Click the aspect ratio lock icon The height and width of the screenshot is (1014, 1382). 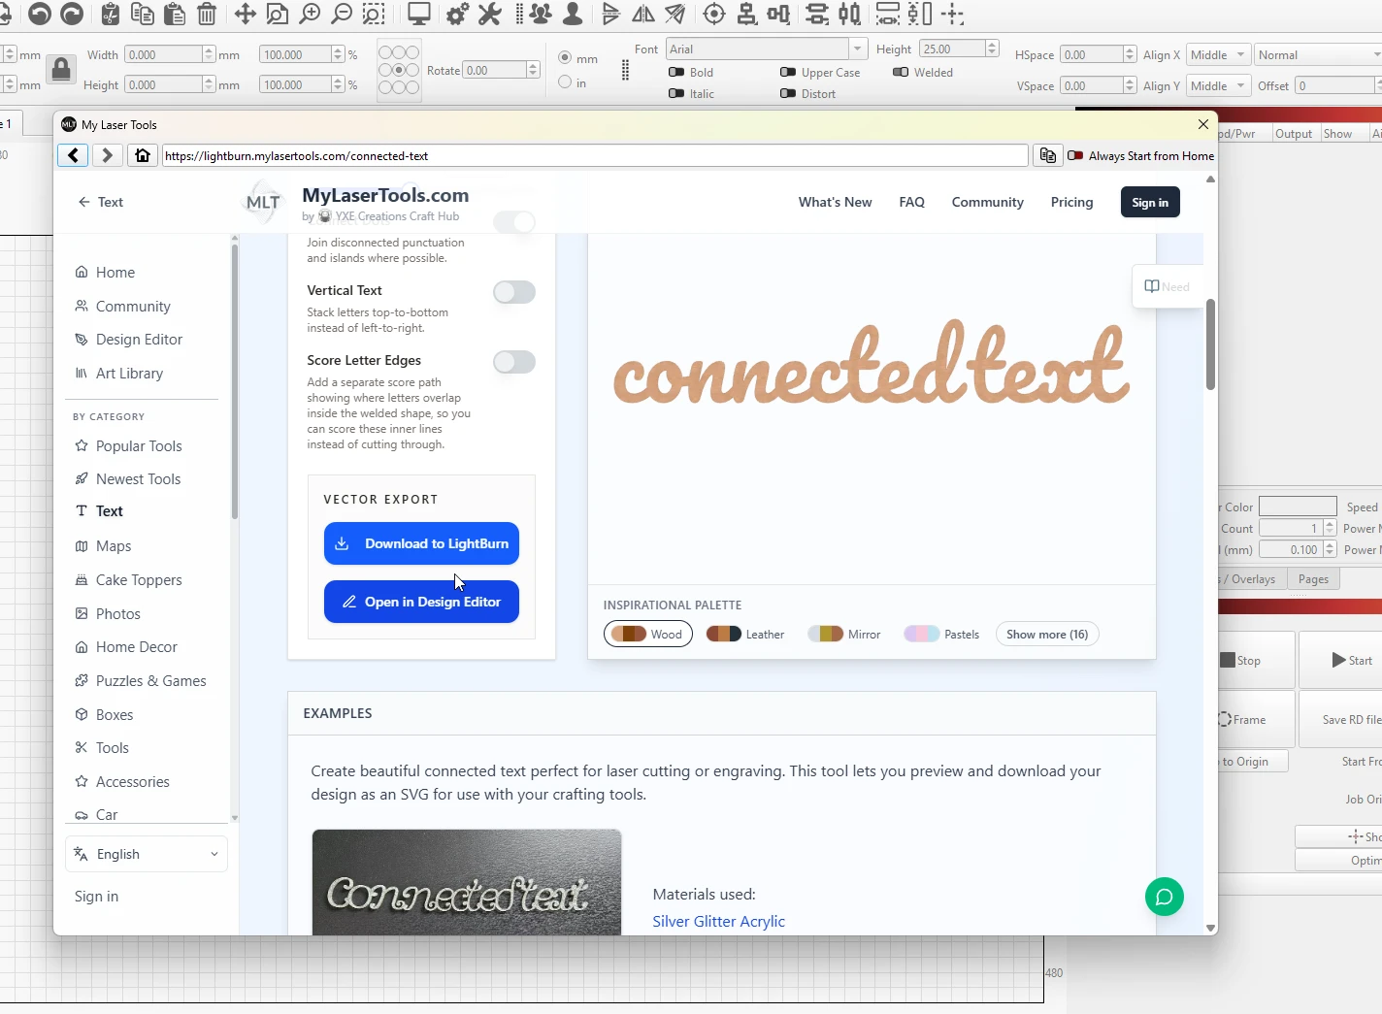click(61, 69)
